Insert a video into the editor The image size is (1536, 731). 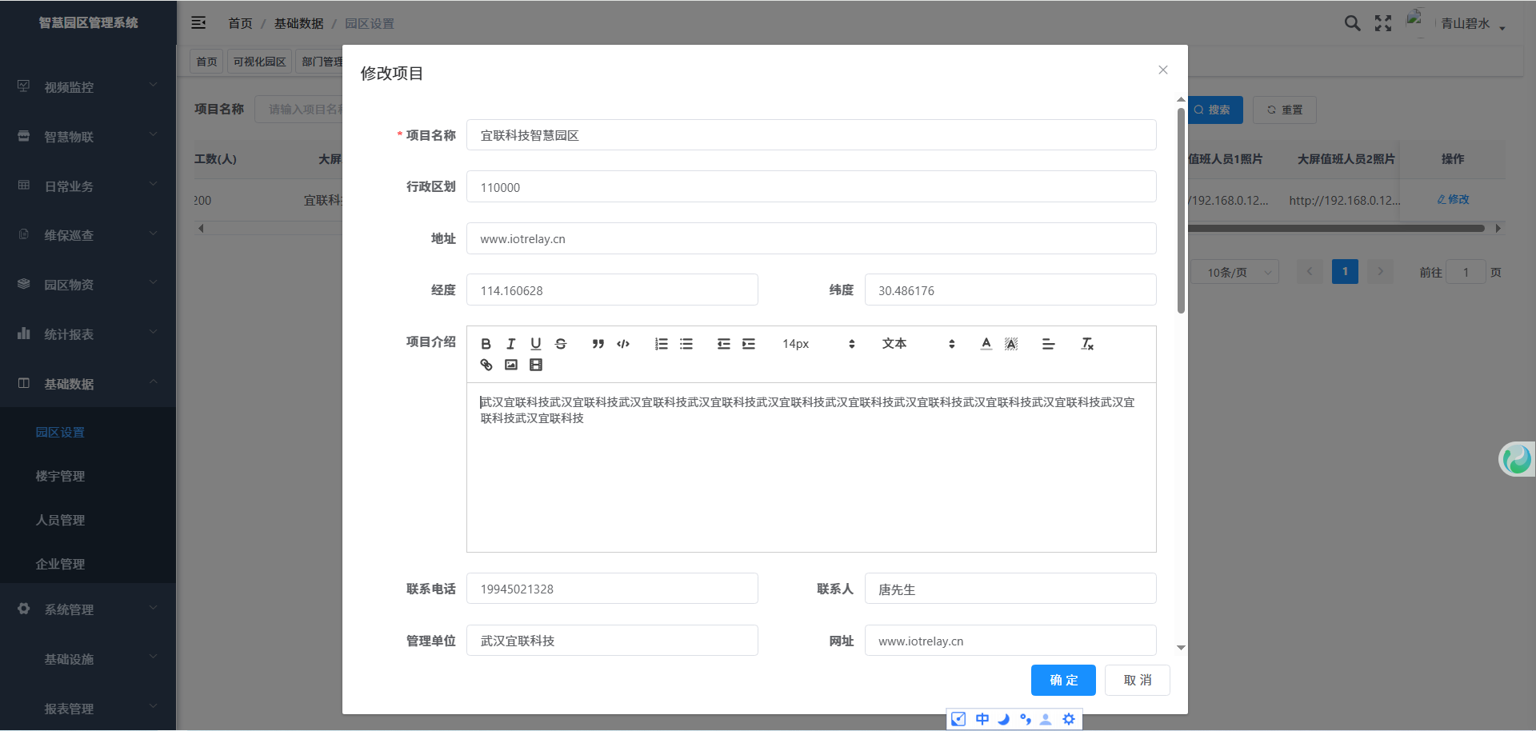[536, 365]
